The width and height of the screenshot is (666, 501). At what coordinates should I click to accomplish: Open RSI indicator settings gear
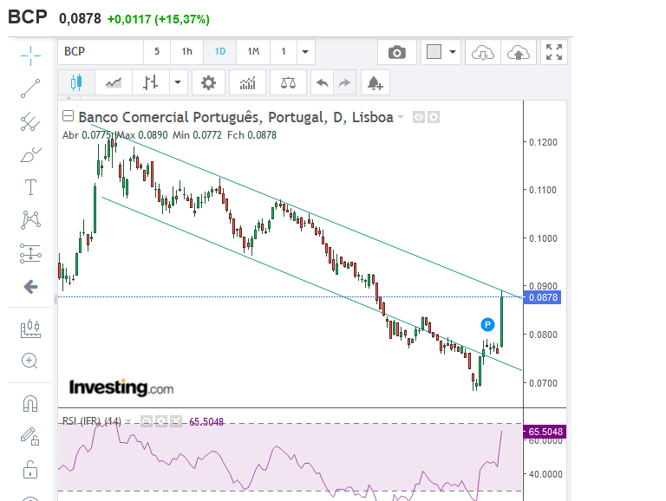(161, 421)
